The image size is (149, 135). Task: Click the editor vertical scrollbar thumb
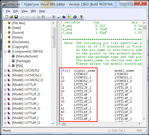(x=144, y=28)
